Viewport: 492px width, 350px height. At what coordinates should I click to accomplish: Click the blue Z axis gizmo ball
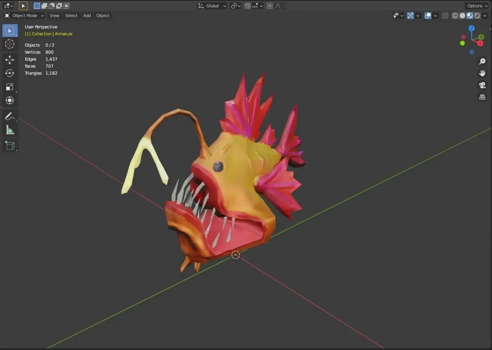pos(471,28)
